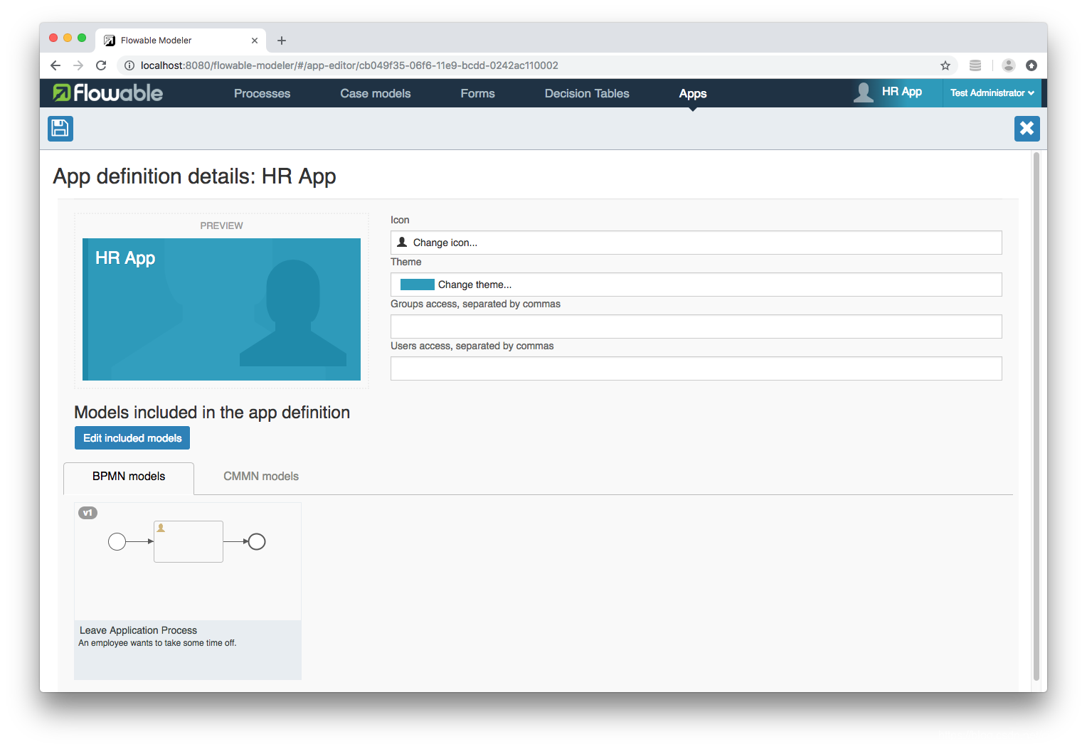Click the Edit included models button
Screen dimensions: 1087x749
click(132, 438)
